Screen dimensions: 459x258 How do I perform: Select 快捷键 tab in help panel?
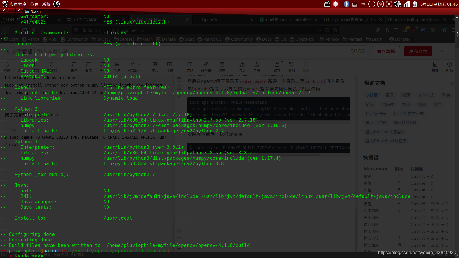pos(372,95)
